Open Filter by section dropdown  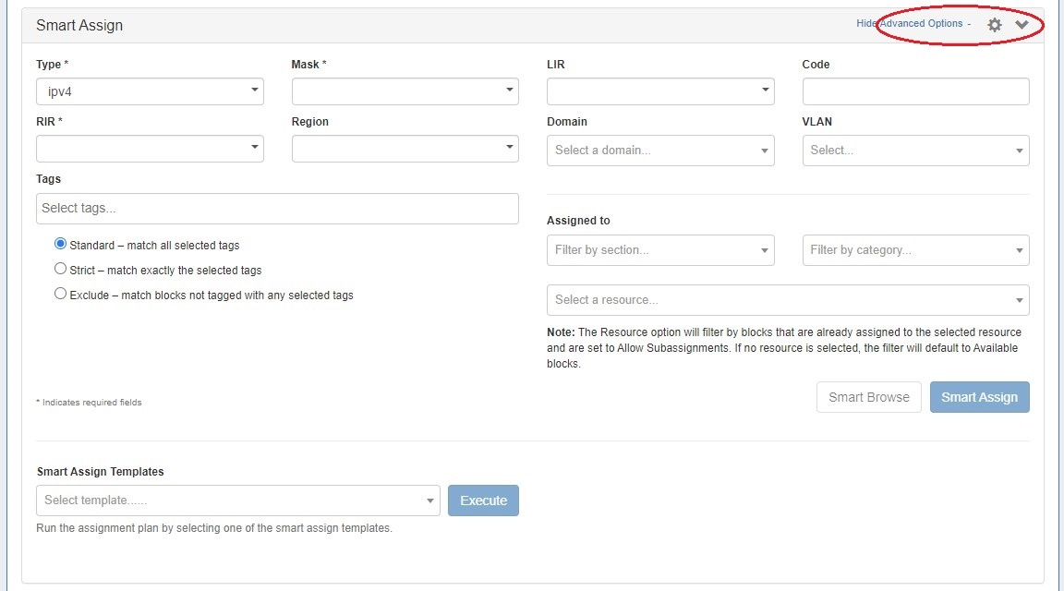click(660, 250)
